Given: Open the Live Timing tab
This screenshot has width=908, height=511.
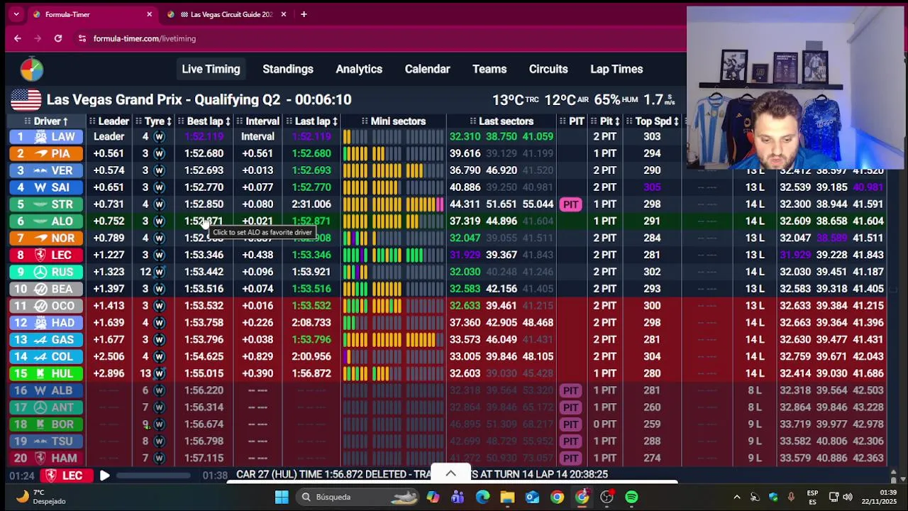Looking at the screenshot, I should coord(211,70).
